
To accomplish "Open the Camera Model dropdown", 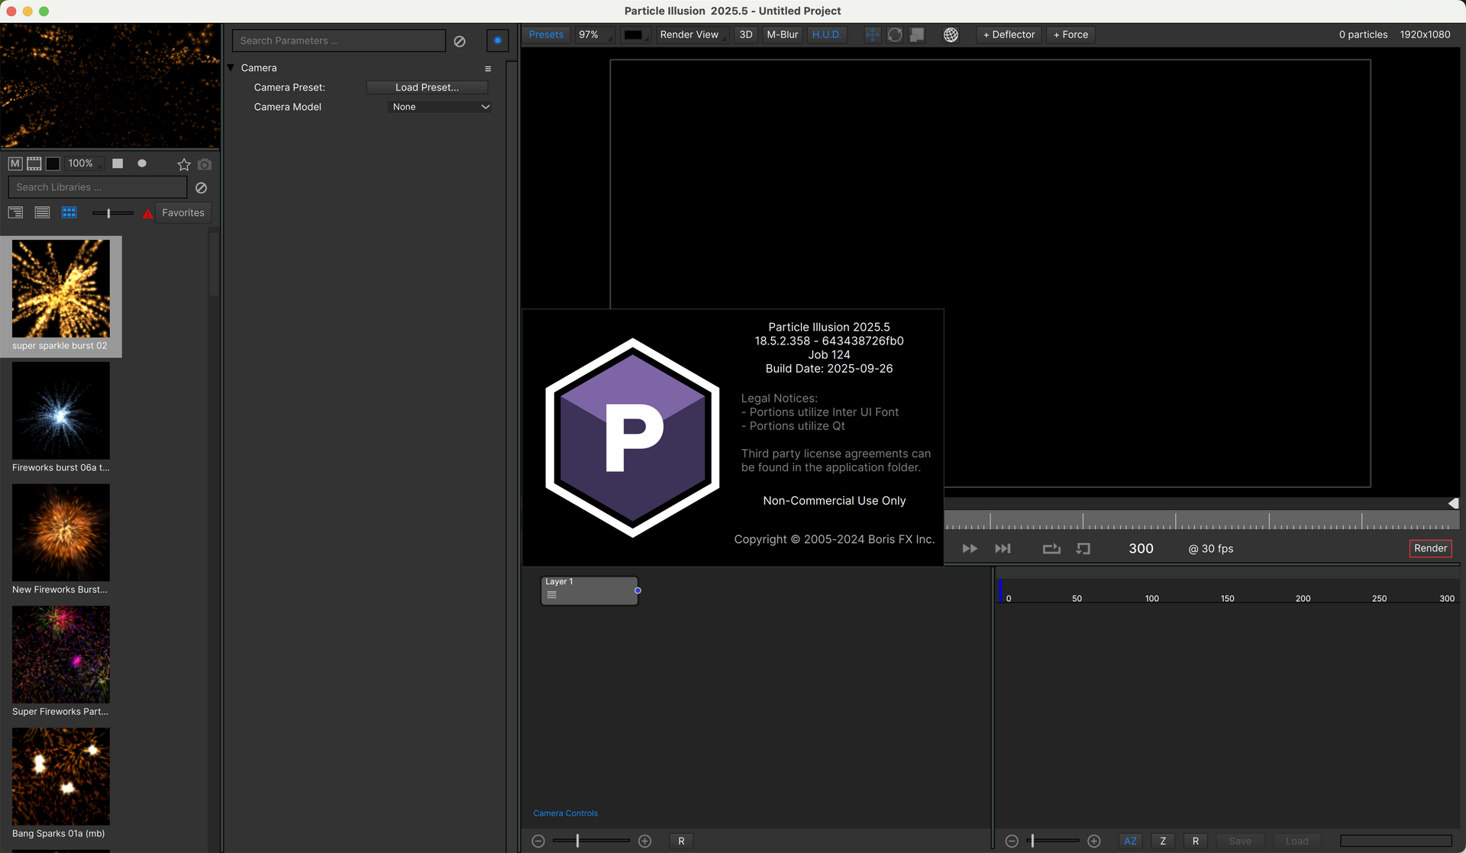I will click(441, 107).
